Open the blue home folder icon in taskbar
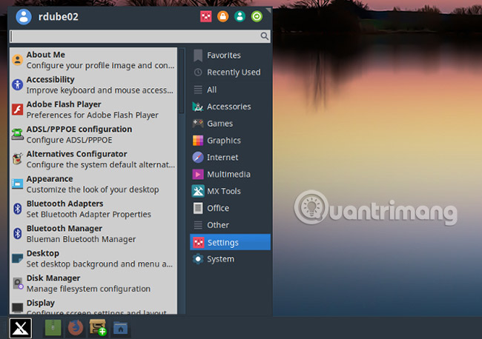This screenshot has height=339, width=482. (120, 327)
